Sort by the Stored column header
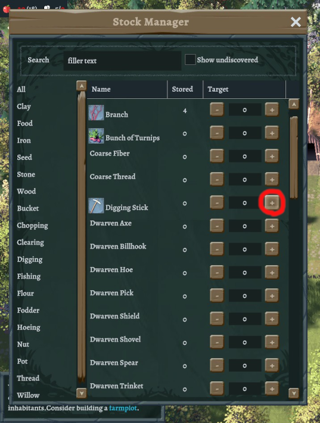 [x=182, y=89]
